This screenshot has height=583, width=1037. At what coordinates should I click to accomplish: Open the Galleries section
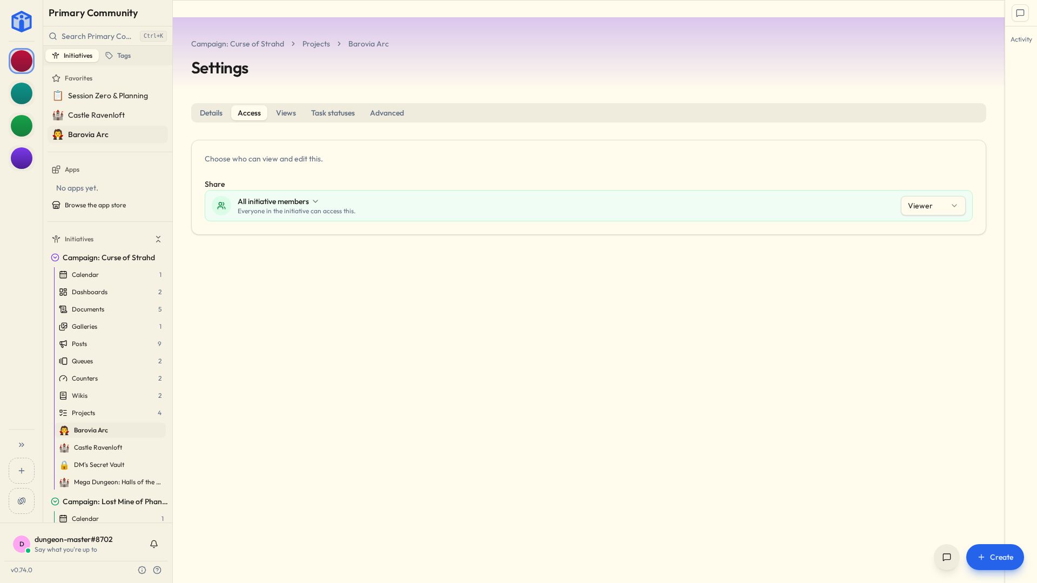(111, 327)
